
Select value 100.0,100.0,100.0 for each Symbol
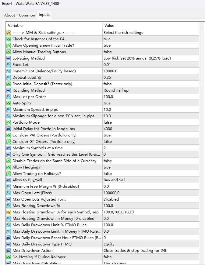pyautogui.click(x=151, y=212)
